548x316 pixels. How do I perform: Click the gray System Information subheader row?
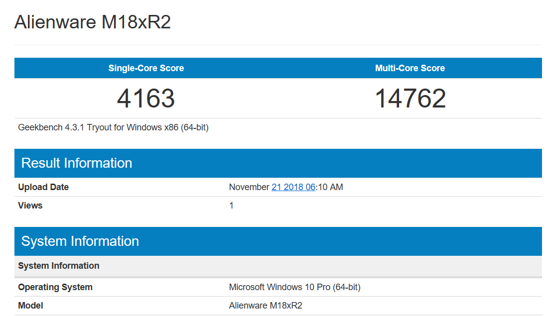click(x=278, y=266)
